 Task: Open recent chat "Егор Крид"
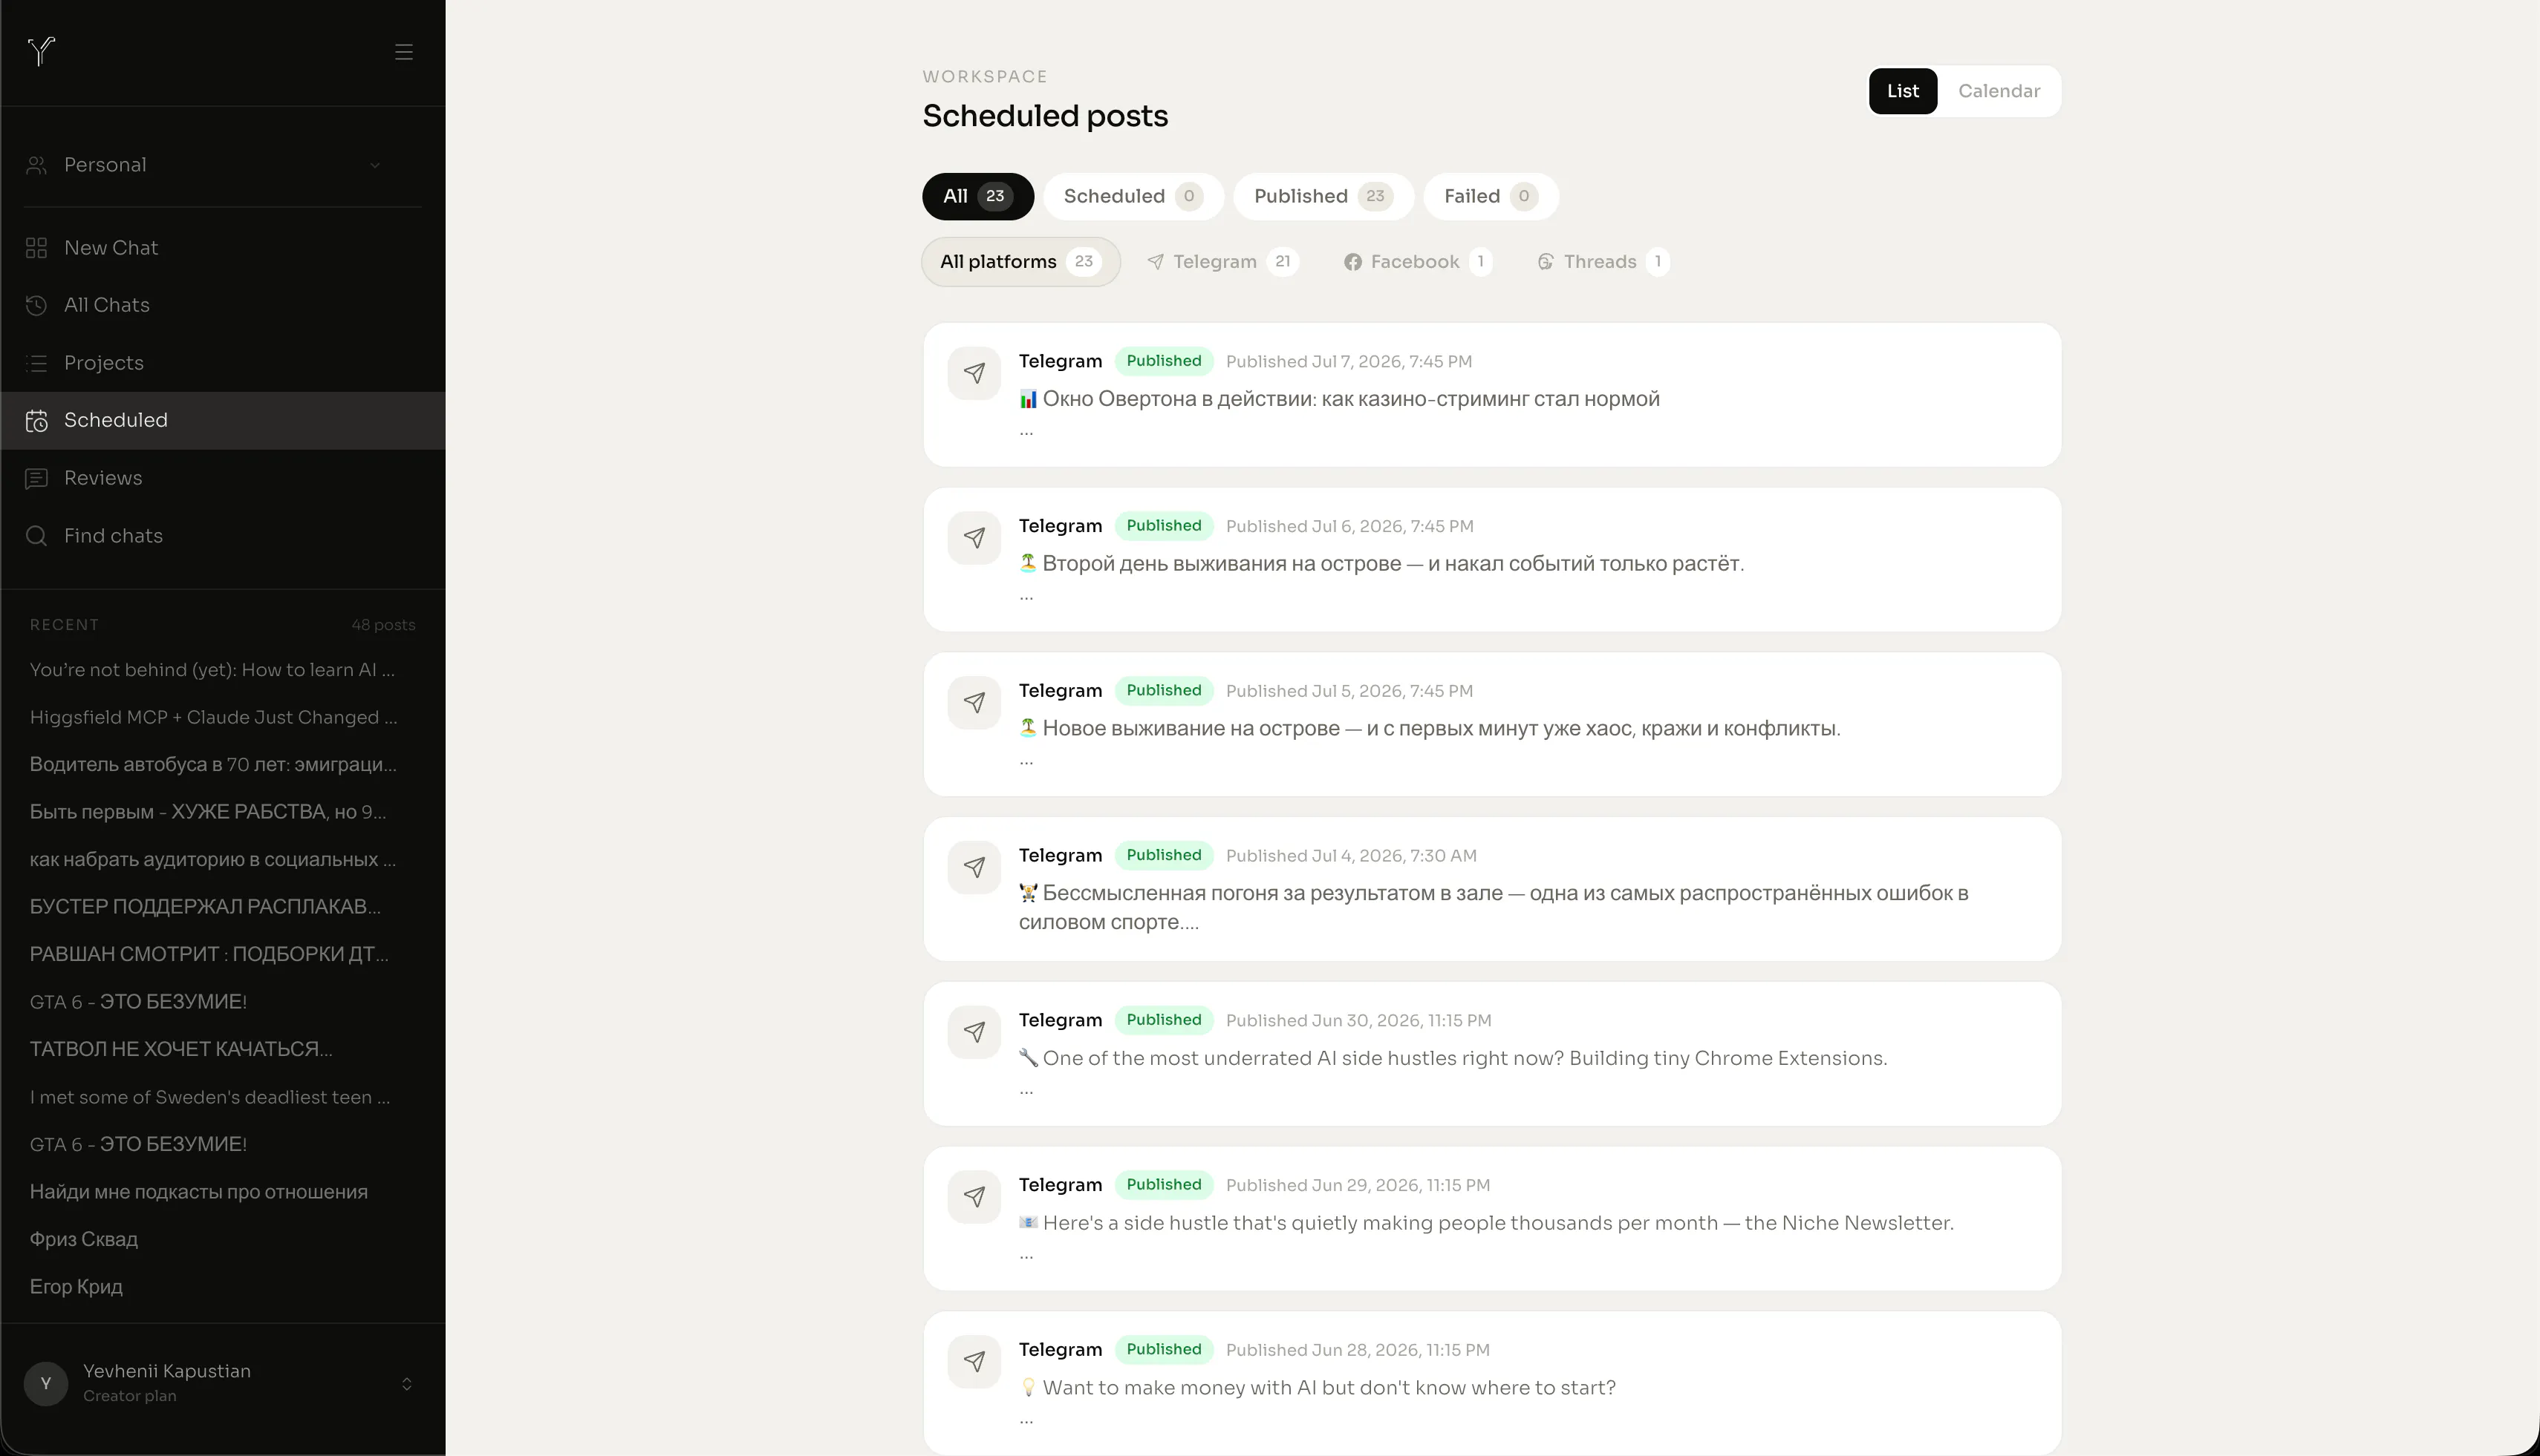(x=76, y=1287)
